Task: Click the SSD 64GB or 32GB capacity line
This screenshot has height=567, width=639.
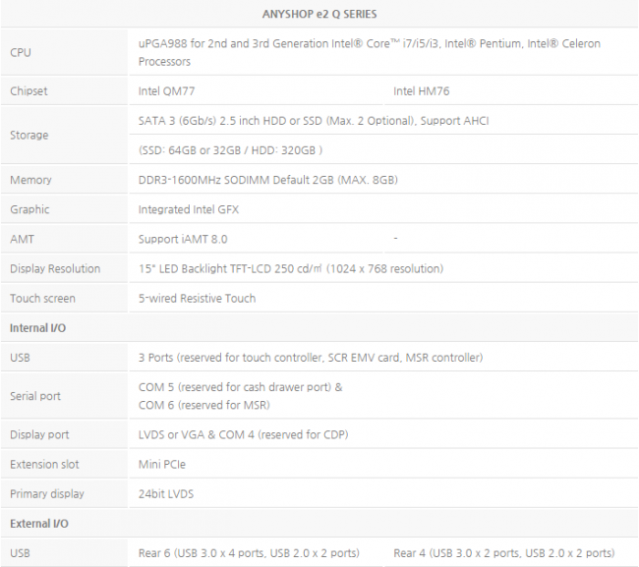Action: pos(231,150)
